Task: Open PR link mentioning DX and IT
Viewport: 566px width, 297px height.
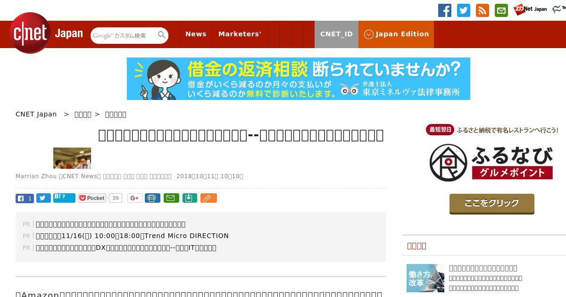Action: tap(126, 247)
